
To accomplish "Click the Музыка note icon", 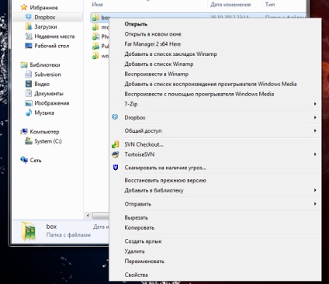I will click(28, 113).
